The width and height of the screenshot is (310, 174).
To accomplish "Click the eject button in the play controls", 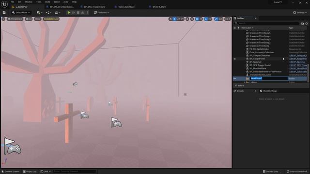I will (83, 13).
